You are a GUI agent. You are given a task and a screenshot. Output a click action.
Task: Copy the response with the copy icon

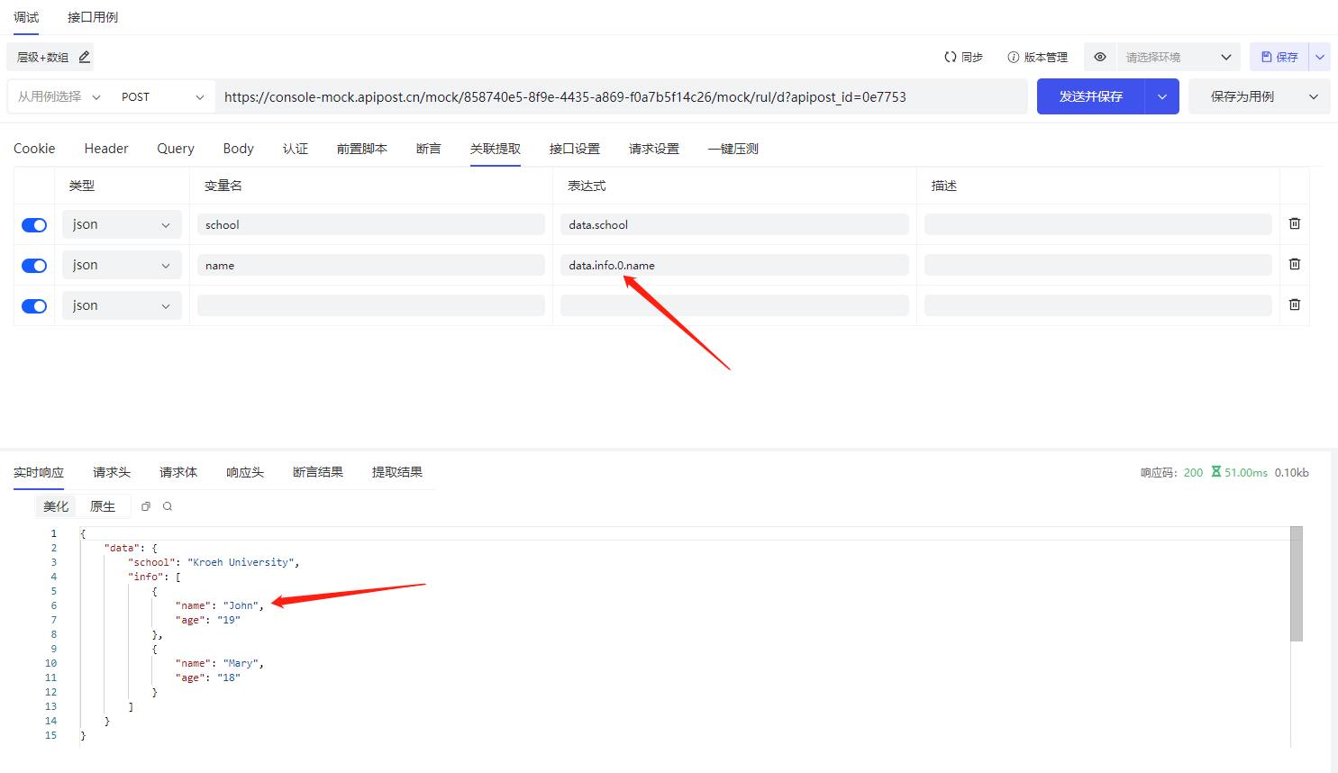(x=146, y=506)
